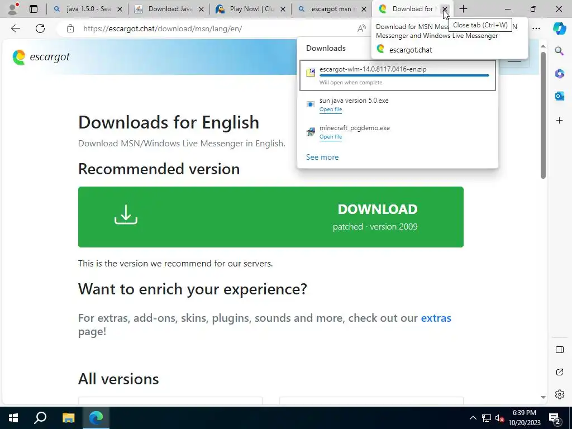Toggle the sidebar layout icon

click(x=559, y=350)
